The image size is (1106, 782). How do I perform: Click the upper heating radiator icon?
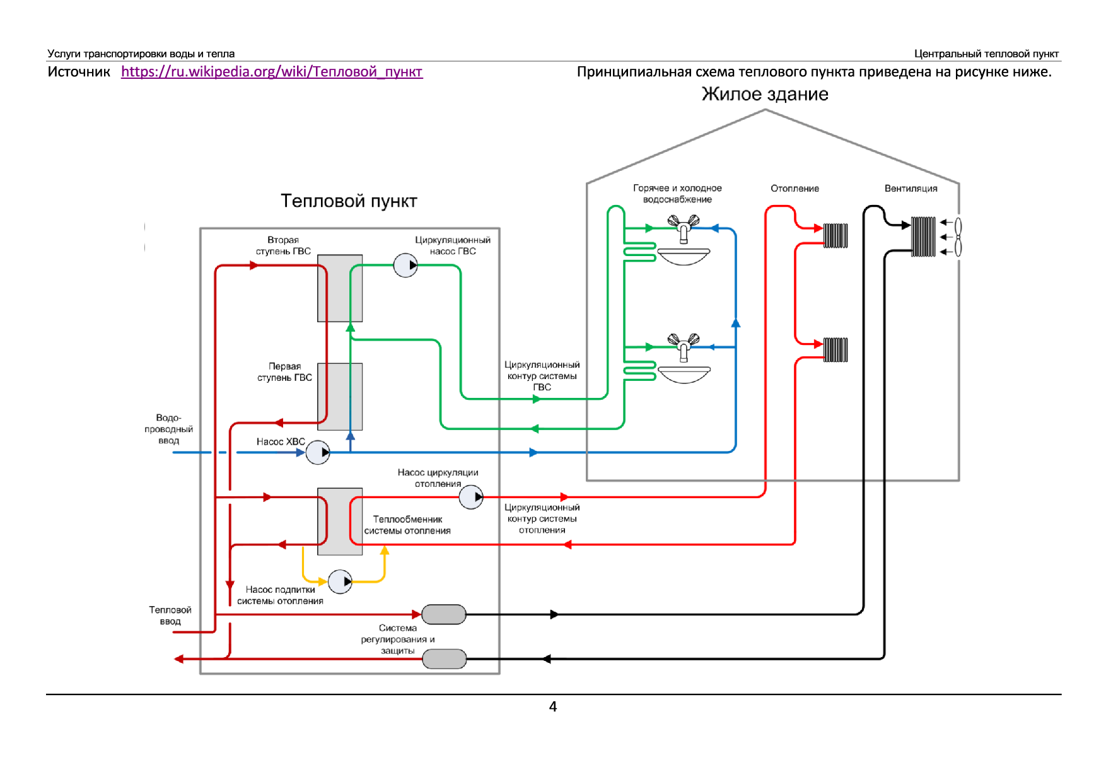(835, 235)
